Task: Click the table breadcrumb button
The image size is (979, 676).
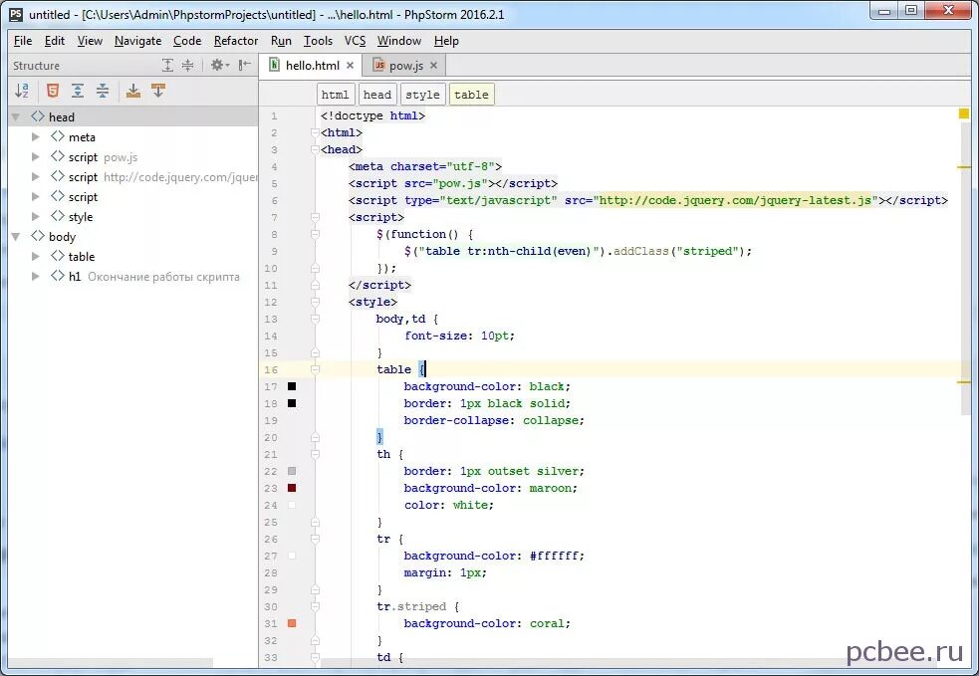Action: [x=471, y=95]
